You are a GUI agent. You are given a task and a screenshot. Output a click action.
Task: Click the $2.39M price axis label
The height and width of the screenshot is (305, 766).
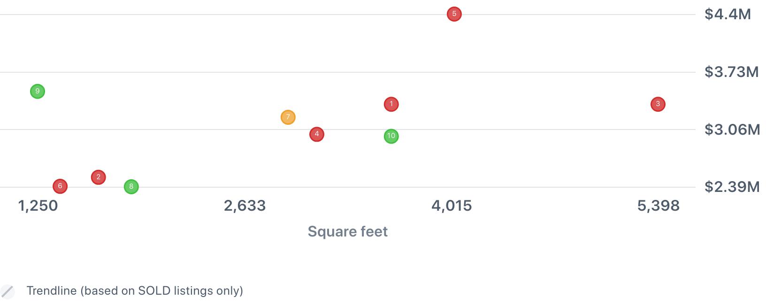tap(732, 187)
